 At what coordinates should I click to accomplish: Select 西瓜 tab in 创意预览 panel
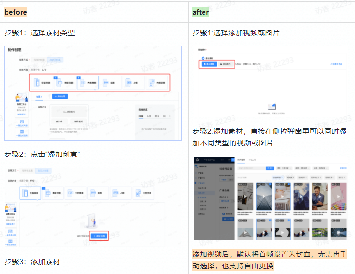coord(157,116)
